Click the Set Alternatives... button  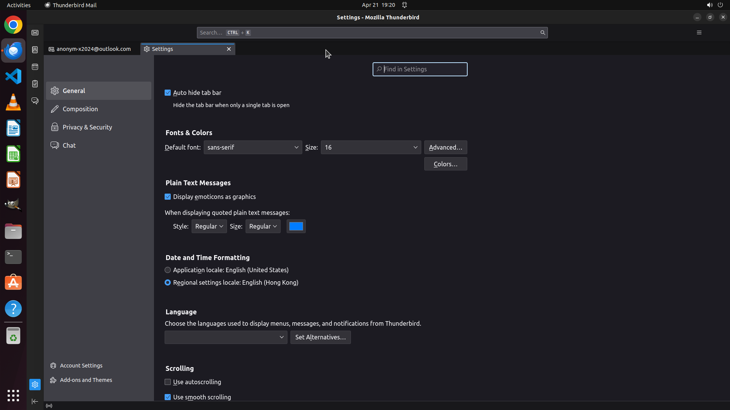pyautogui.click(x=321, y=337)
